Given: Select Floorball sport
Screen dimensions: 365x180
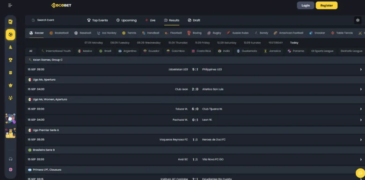Looking at the screenshot, I should [173, 33].
